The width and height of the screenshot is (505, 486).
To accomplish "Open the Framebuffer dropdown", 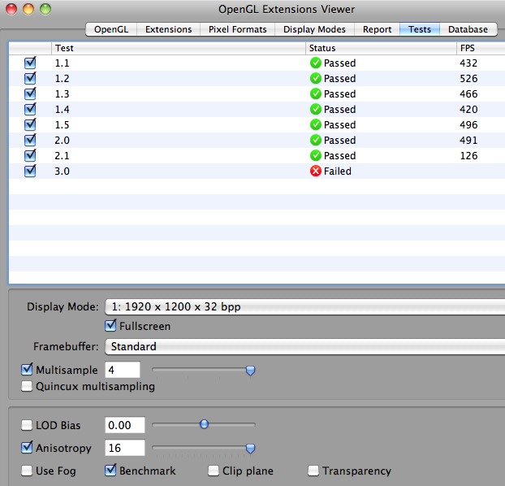I will pos(305,347).
